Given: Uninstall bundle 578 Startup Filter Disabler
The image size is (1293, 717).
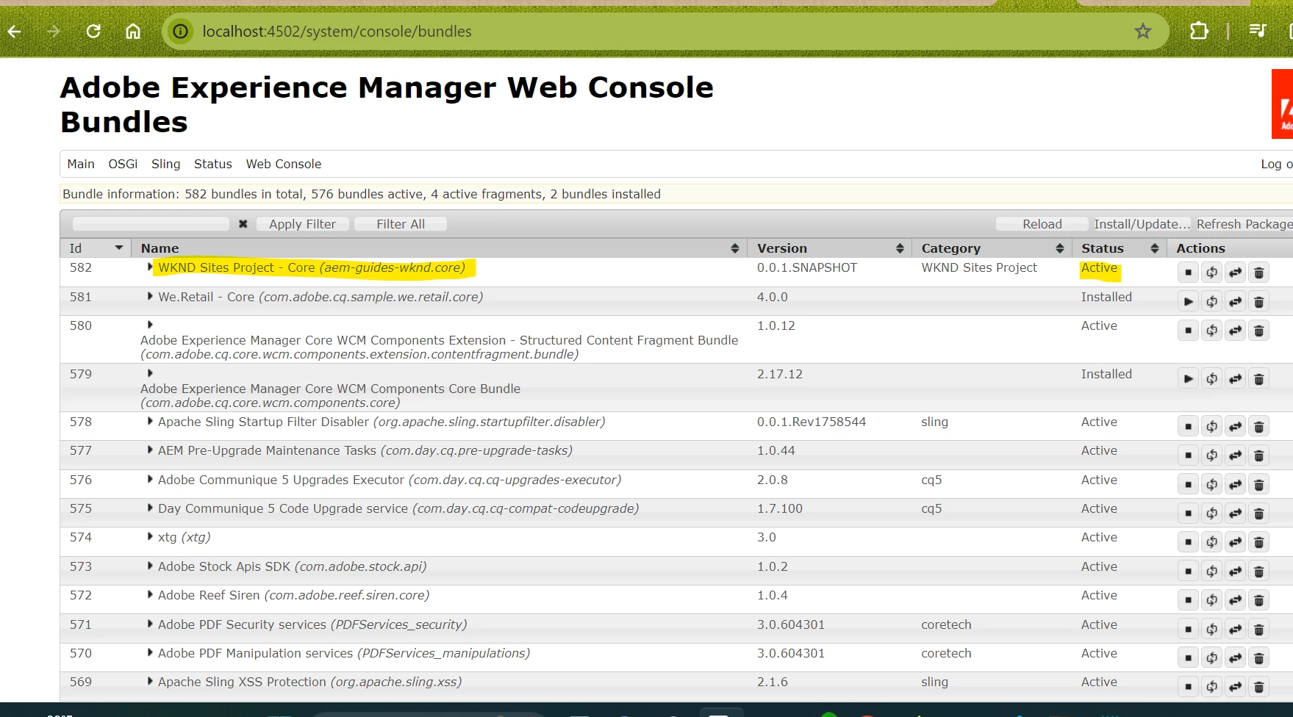Looking at the screenshot, I should tap(1258, 427).
